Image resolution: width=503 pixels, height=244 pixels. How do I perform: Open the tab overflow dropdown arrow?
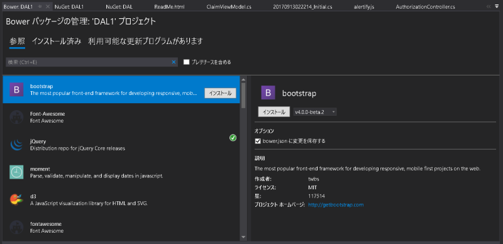click(x=497, y=6)
